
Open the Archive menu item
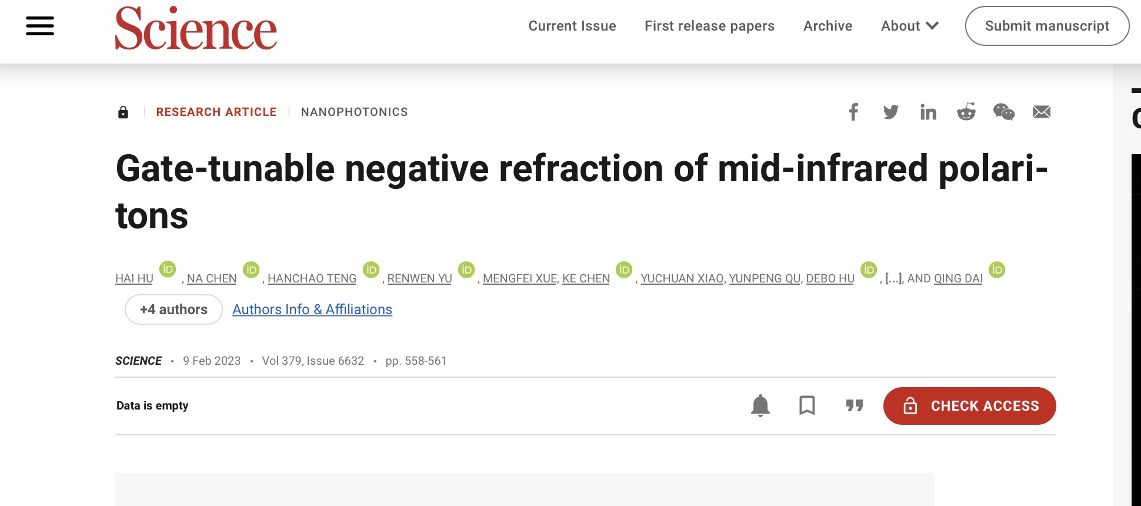click(828, 26)
